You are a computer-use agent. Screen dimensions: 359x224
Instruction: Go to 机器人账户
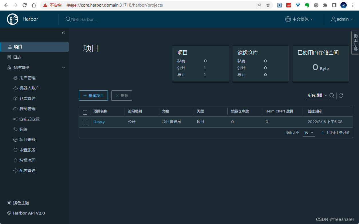pos(29,88)
